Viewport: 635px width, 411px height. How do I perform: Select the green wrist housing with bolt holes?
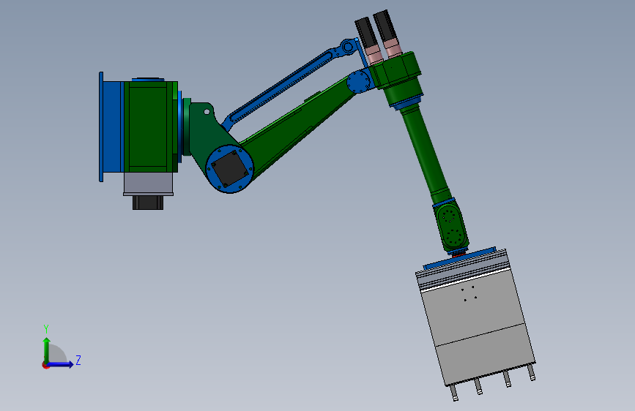[x=452, y=227]
